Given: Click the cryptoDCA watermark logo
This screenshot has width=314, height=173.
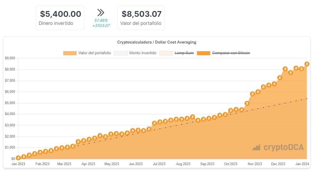Looking at the screenshot, I should [x=278, y=147].
